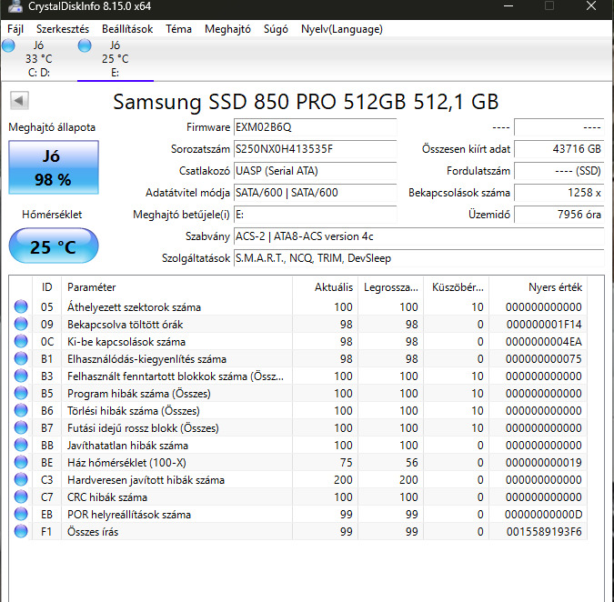Image resolution: width=614 pixels, height=602 pixels.
Task: Click status orb of attribute BB row
Action: pos(21,445)
